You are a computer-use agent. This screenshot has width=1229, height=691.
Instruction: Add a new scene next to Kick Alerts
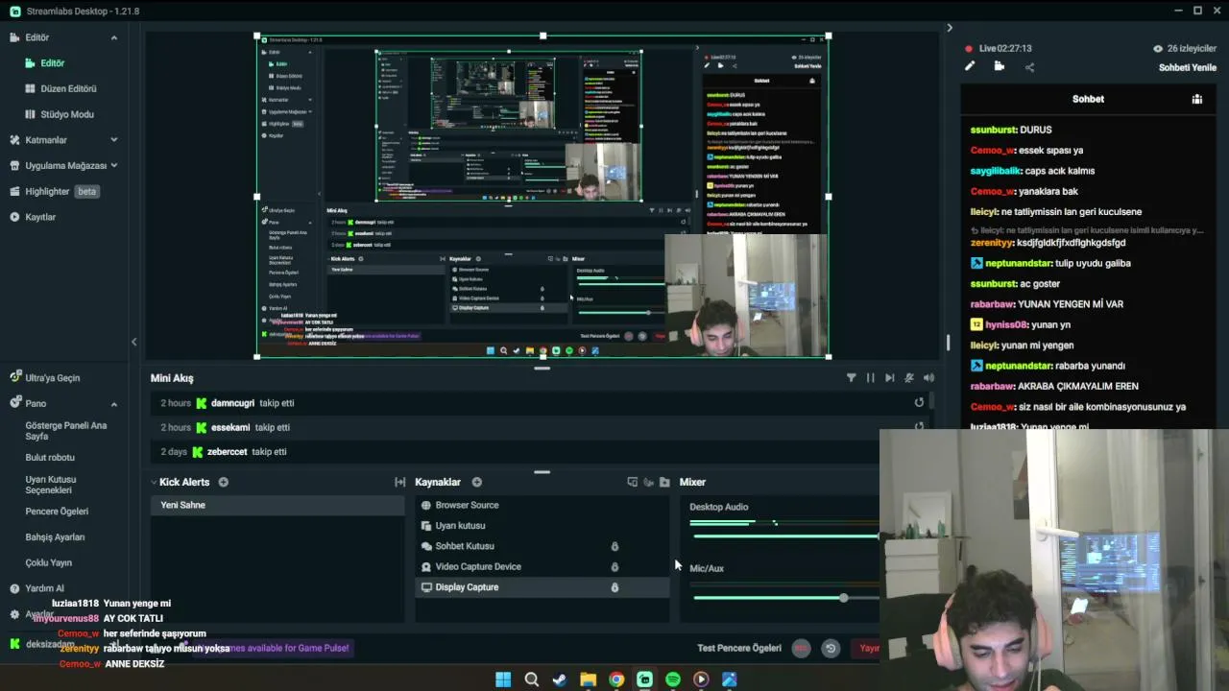(223, 482)
